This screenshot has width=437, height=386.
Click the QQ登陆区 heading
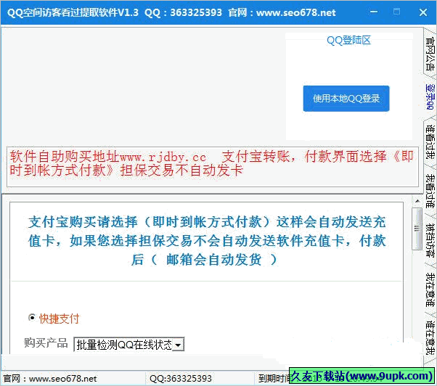[348, 41]
